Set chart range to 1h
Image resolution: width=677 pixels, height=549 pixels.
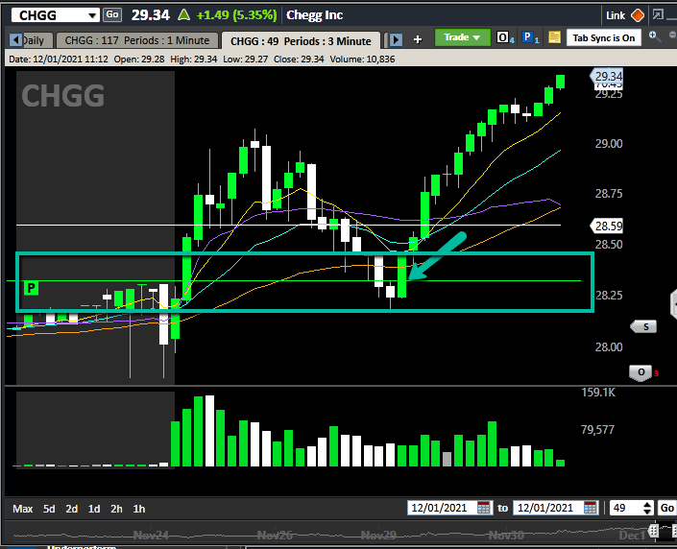(139, 509)
